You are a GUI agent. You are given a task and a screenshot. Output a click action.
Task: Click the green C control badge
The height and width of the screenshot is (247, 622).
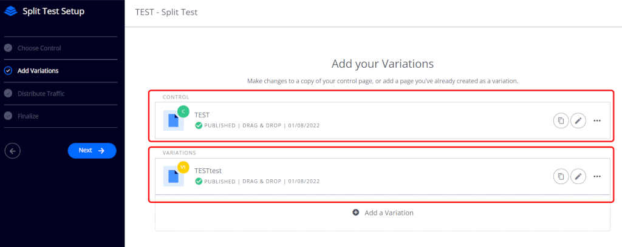(183, 111)
